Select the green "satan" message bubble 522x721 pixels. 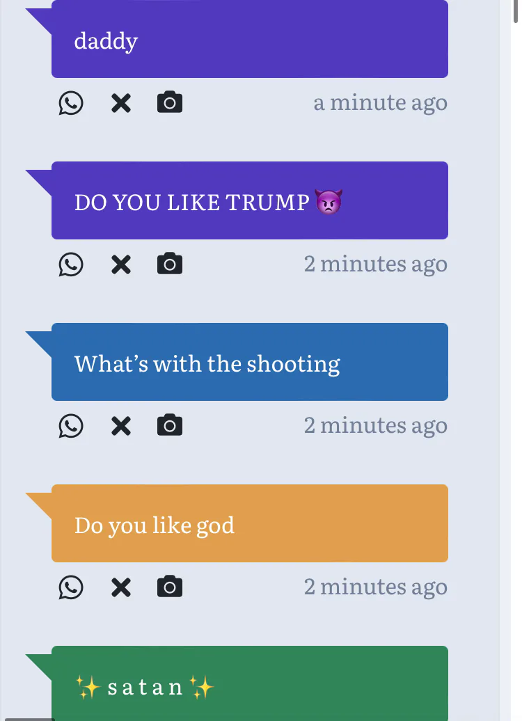click(249, 685)
